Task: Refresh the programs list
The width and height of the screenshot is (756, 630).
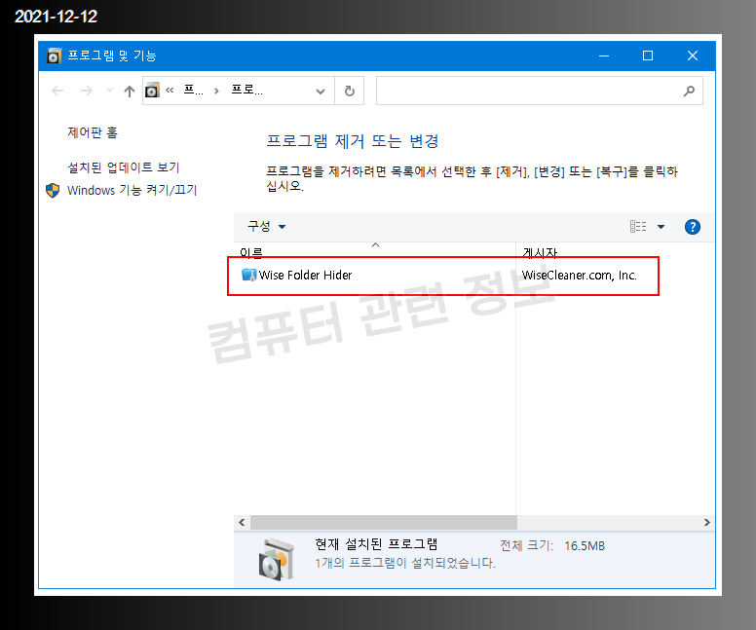Action: 350,91
